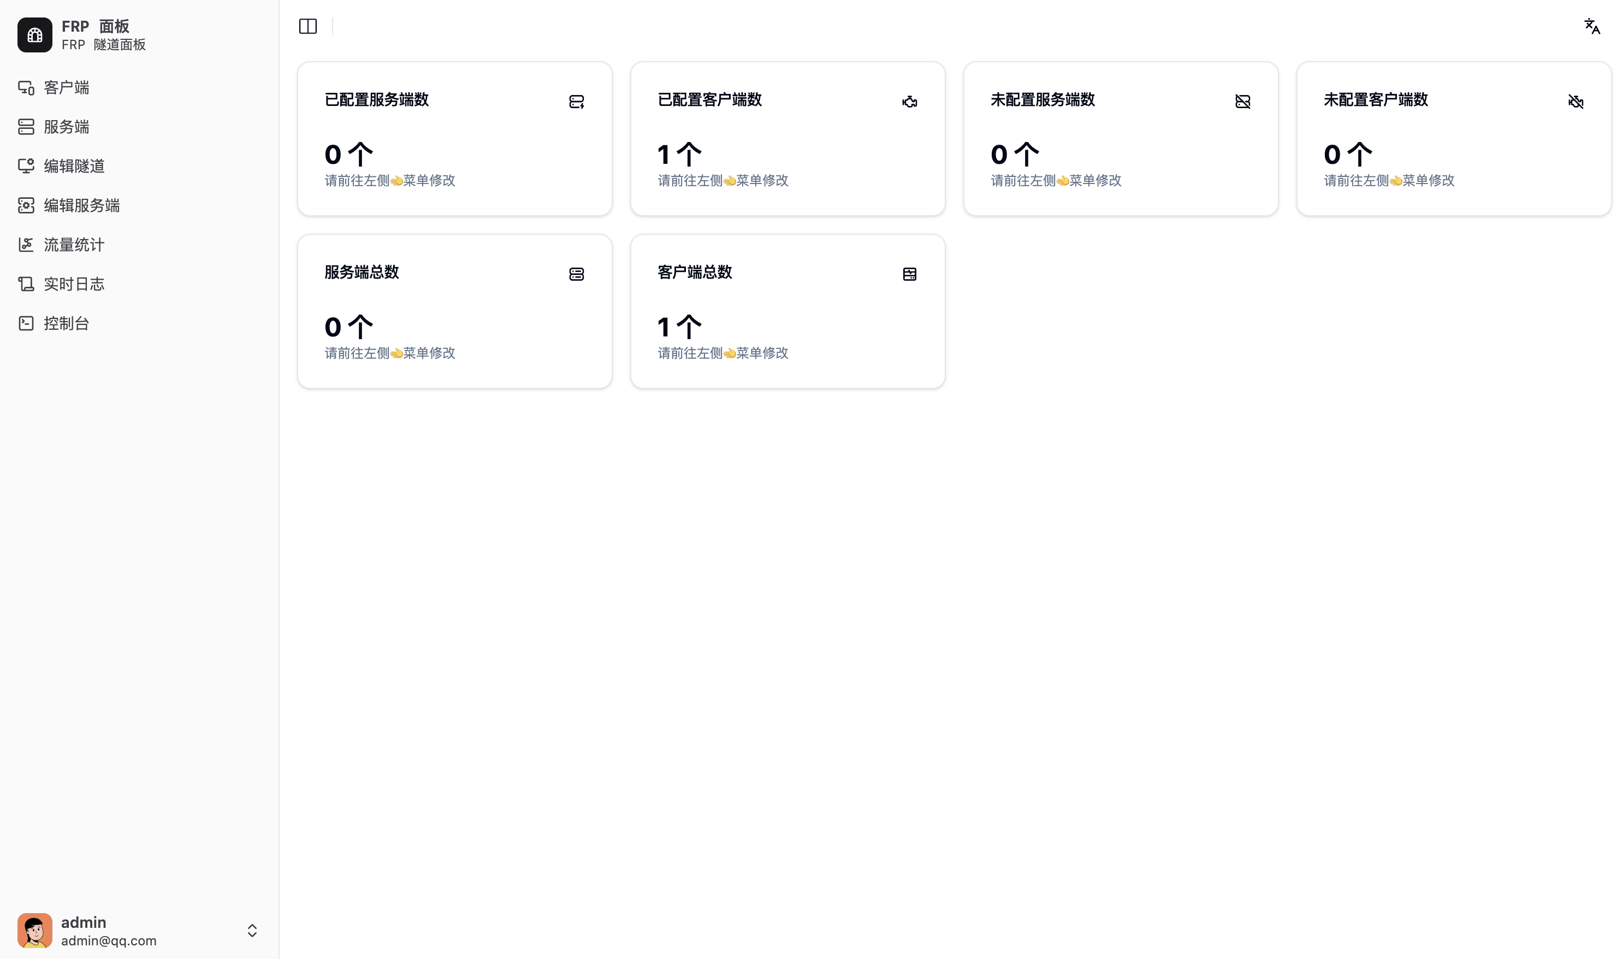The image size is (1623, 959).
Task: Click admin@qq.com account text
Action: point(109,941)
